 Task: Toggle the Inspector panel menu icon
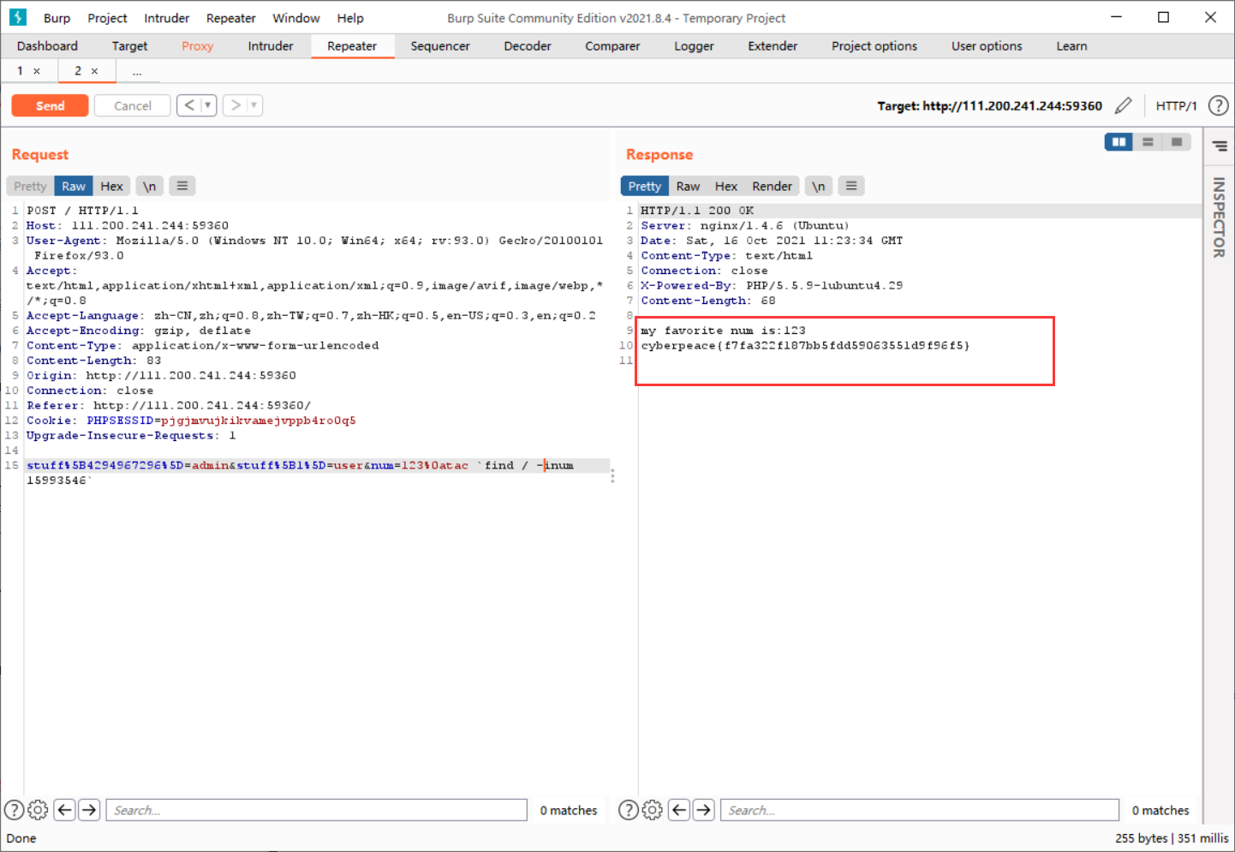1220,146
